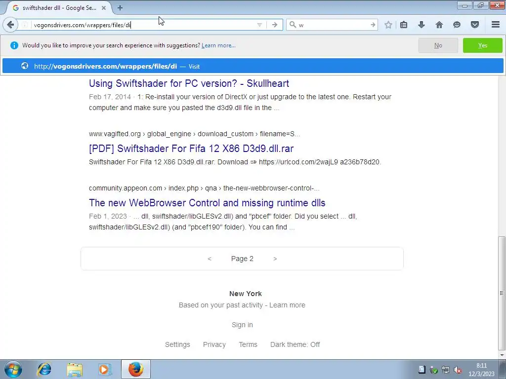The width and height of the screenshot is (506, 379).
Task: Click the green shield security tray icon
Action: pos(434,370)
